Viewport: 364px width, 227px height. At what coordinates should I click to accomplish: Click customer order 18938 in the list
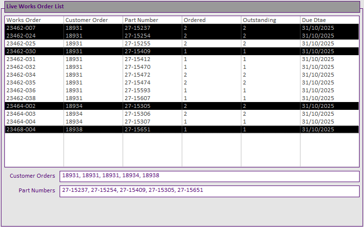(x=74, y=129)
